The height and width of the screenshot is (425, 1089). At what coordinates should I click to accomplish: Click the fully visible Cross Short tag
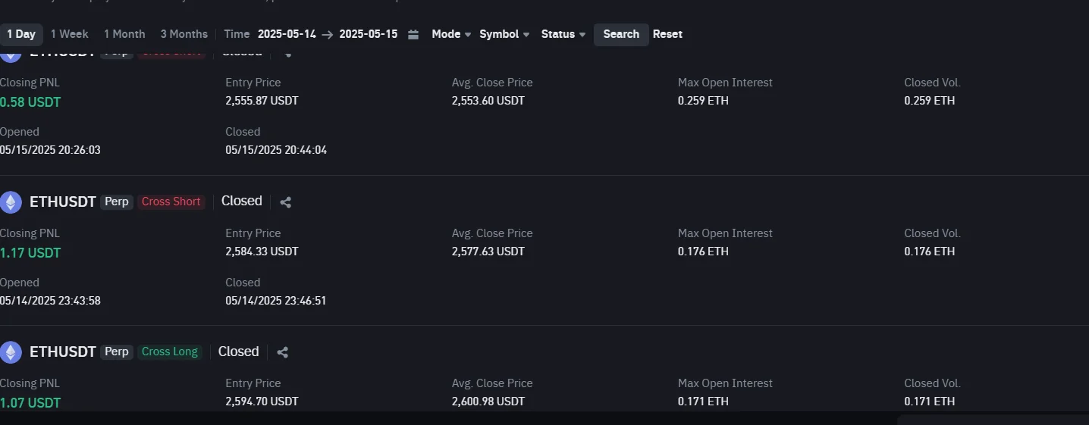(x=171, y=202)
